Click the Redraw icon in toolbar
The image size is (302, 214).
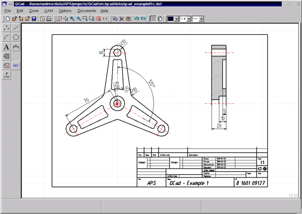point(59,19)
